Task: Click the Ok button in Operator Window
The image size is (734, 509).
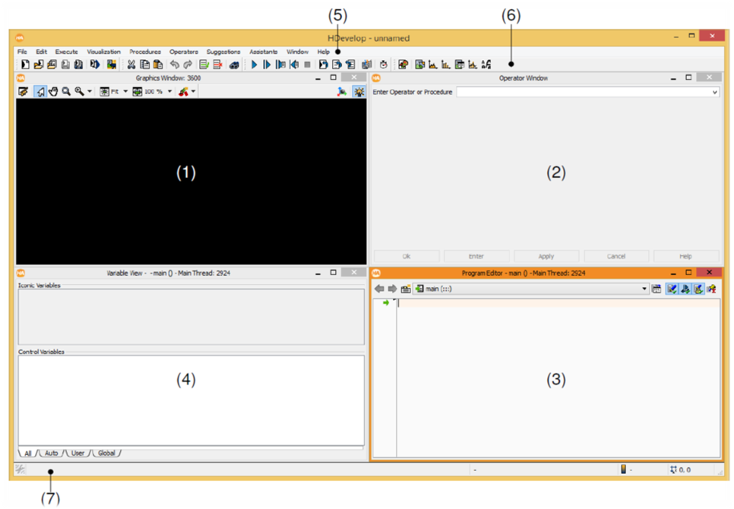Action: [407, 256]
